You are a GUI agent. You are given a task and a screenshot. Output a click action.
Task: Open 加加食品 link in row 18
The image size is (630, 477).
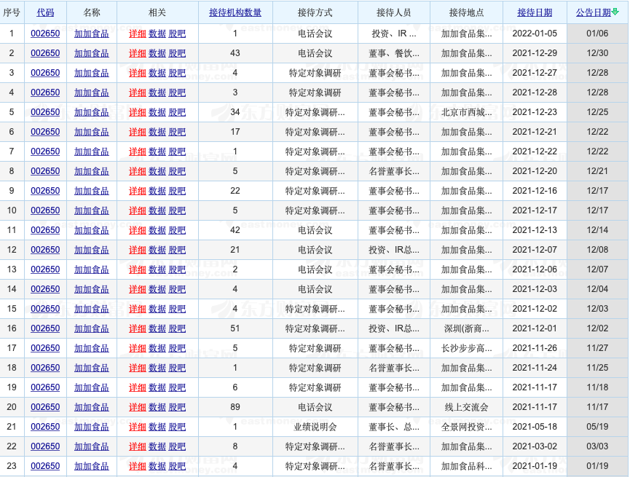[x=92, y=368]
